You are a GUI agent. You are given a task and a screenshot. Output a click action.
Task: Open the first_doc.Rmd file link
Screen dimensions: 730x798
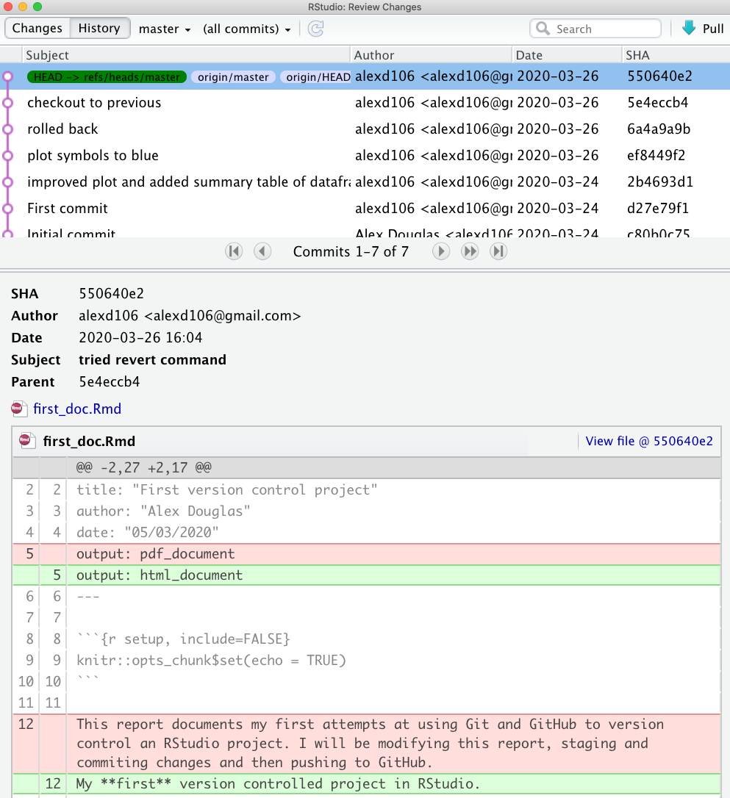77,409
